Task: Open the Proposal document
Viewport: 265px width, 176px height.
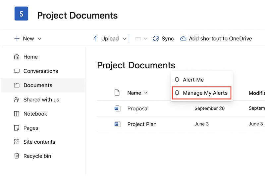Action: (x=138, y=108)
